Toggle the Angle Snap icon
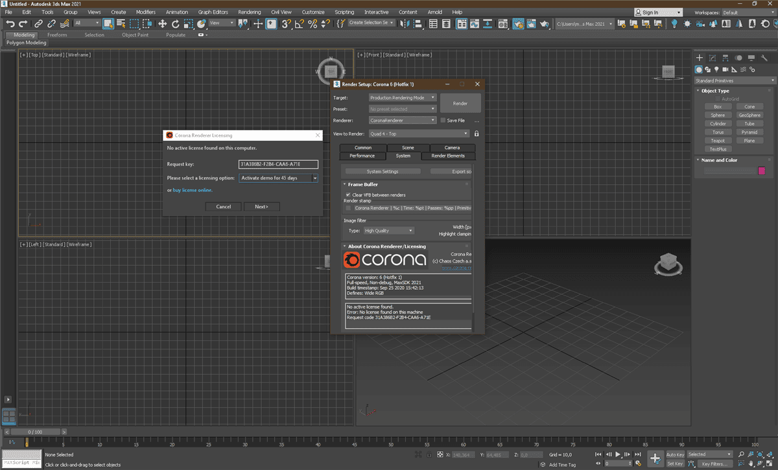 (299, 23)
